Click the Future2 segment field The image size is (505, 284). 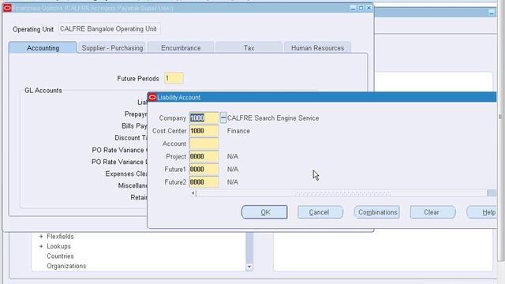point(204,182)
